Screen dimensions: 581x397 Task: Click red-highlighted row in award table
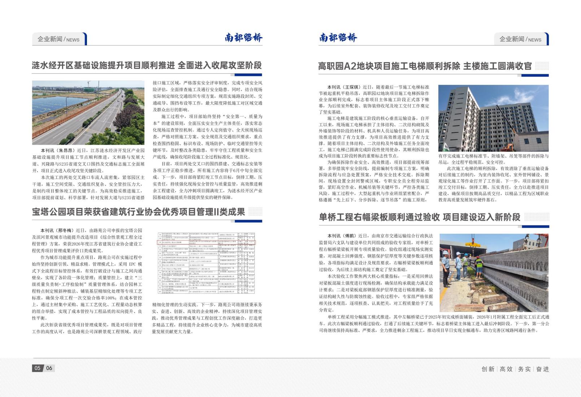click(207, 243)
